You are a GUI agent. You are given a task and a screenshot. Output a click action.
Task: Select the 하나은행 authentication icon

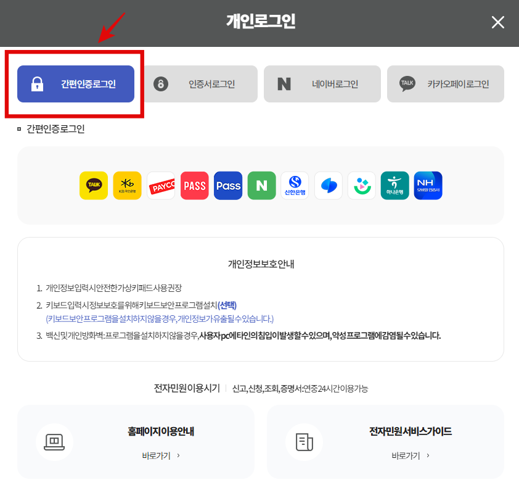[x=394, y=185]
